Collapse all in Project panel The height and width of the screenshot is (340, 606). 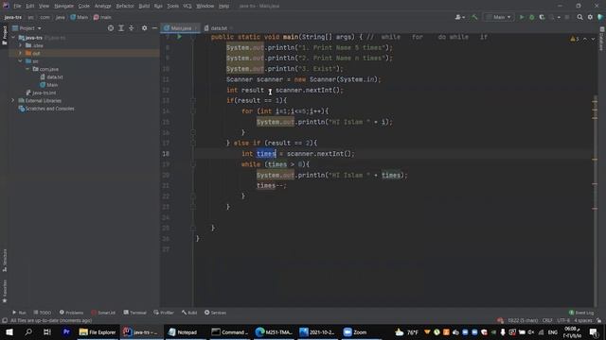click(x=132, y=28)
